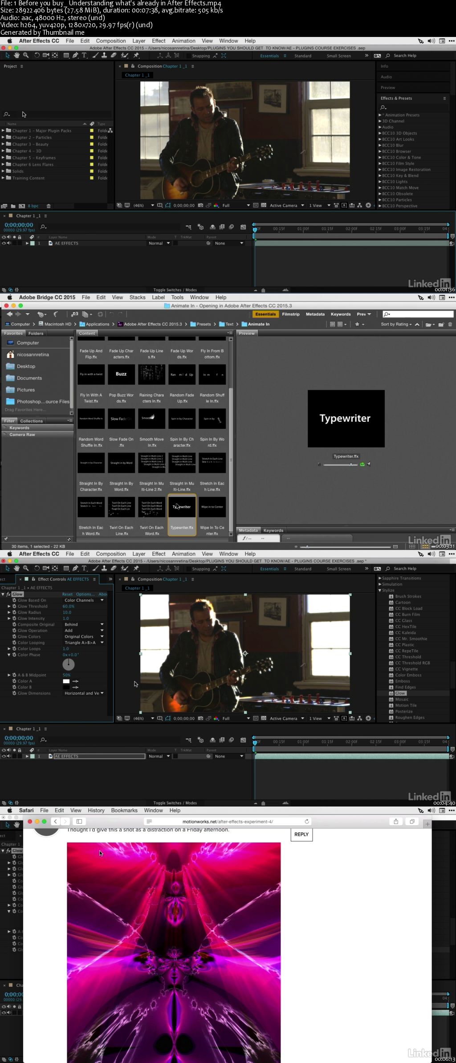Image resolution: width=456 pixels, height=1063 pixels.
Task: Open Safari's Bookmarks menu
Action: (124, 810)
